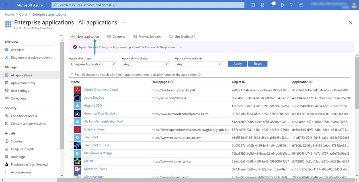
Task: Click the New application button
Action: coord(85,37)
